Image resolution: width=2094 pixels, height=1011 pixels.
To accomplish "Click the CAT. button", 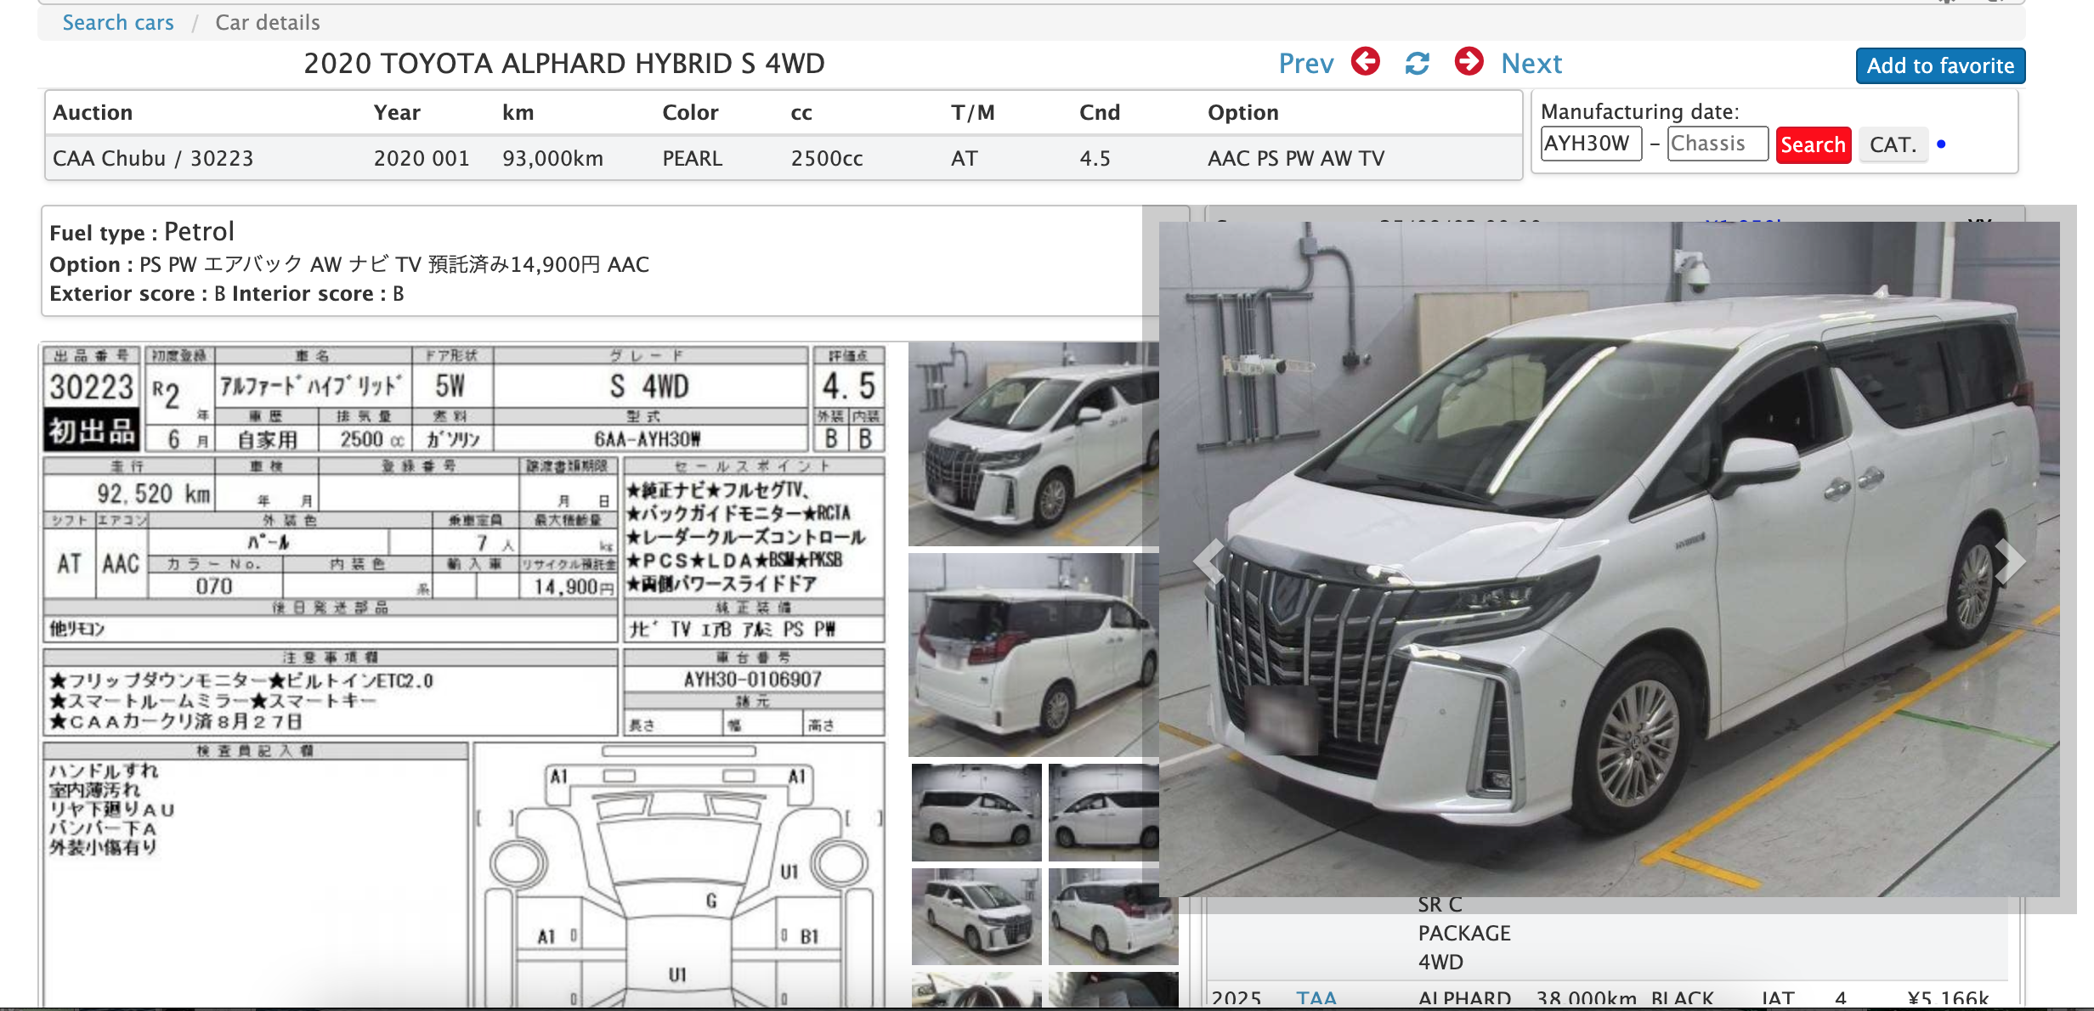I will [1893, 144].
